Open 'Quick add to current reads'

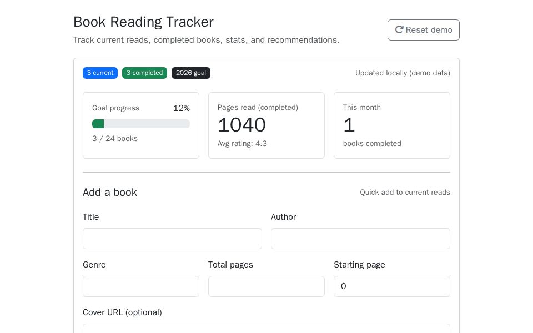[405, 193]
